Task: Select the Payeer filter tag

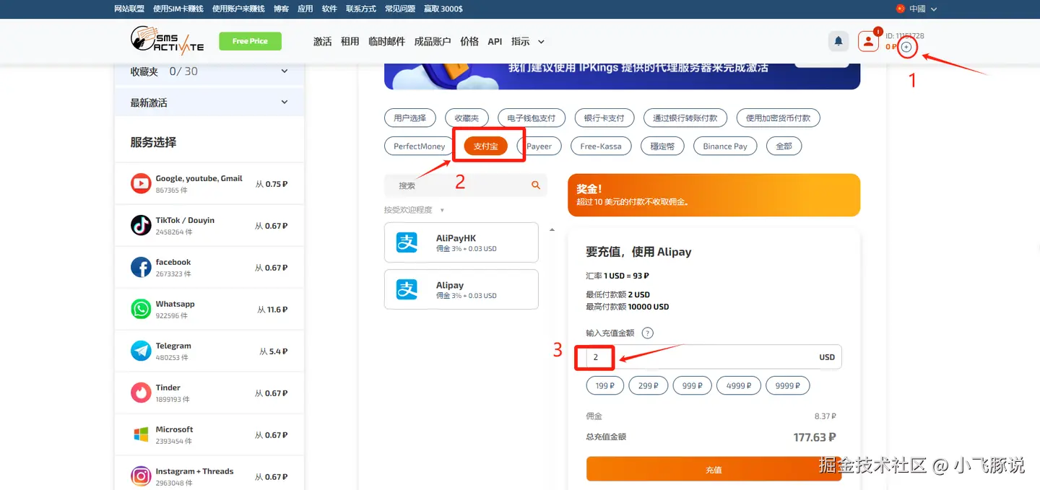Action: coord(539,146)
